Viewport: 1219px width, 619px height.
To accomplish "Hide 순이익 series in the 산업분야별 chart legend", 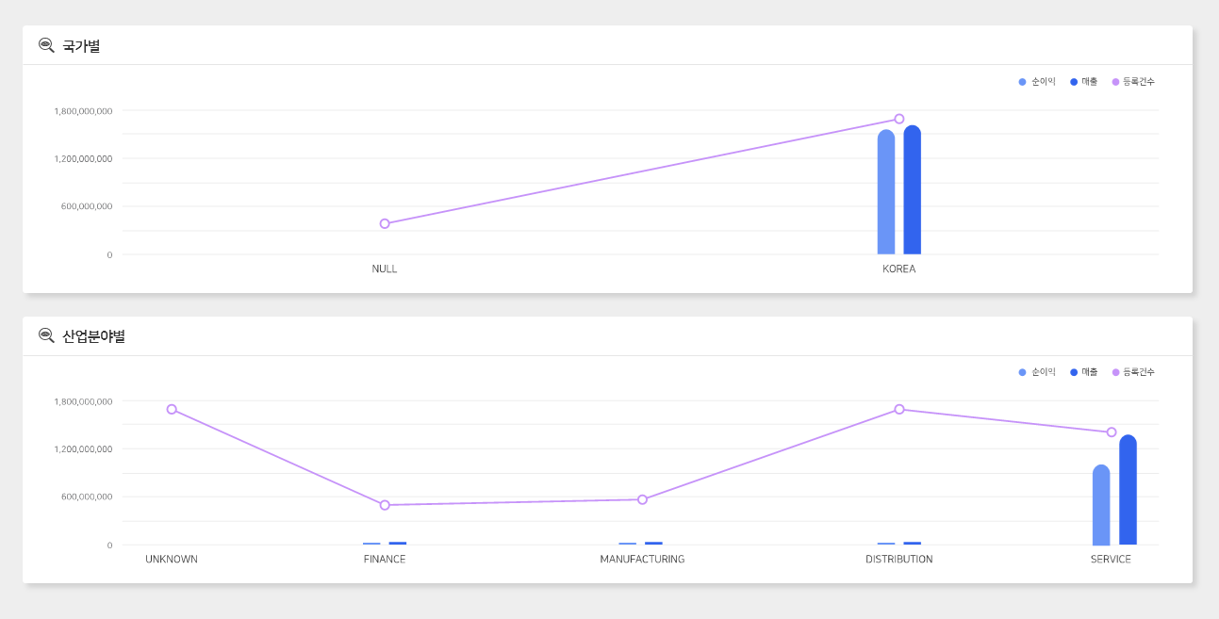I will coord(1037,372).
